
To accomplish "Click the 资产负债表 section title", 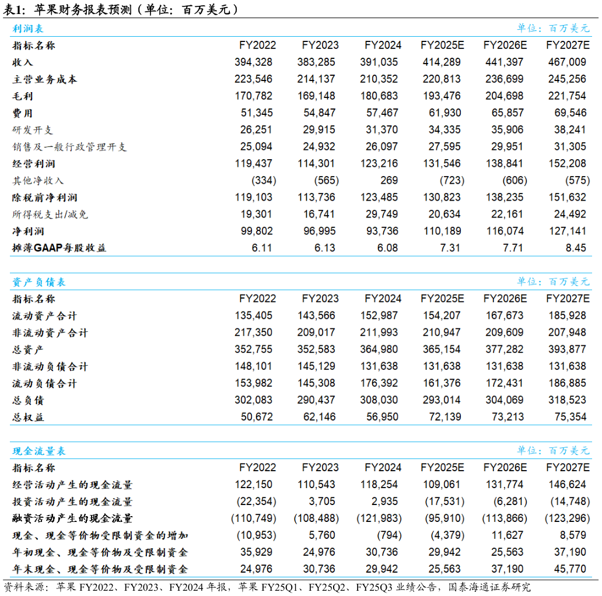I will click(38, 282).
